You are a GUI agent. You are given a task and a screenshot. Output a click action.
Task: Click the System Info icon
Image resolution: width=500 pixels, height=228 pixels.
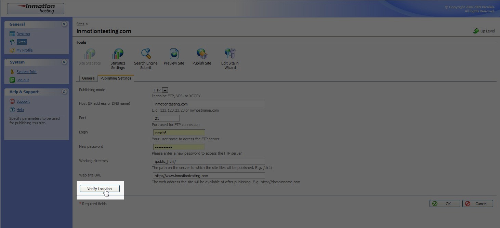[x=12, y=72]
